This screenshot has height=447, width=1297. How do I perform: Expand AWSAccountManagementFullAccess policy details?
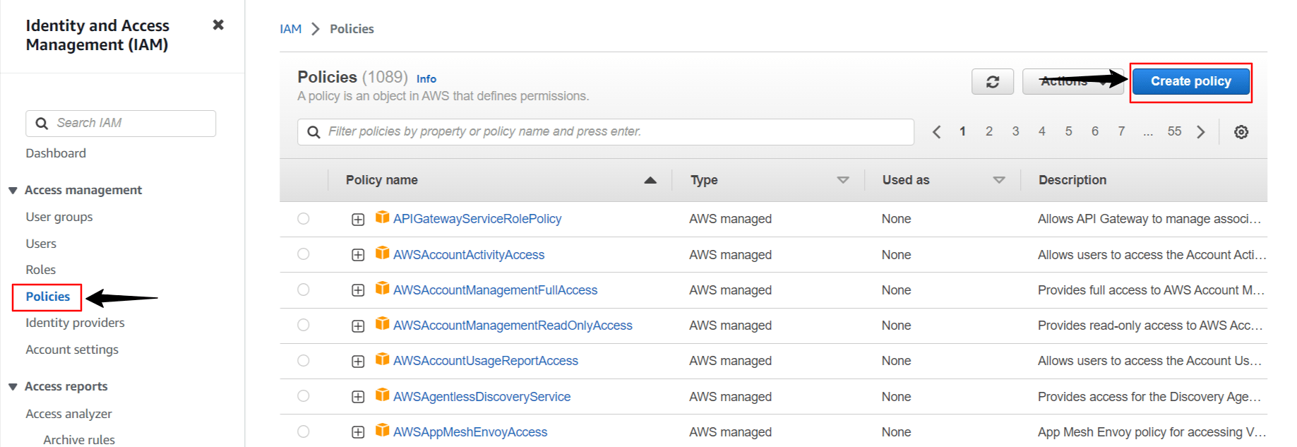tap(357, 290)
